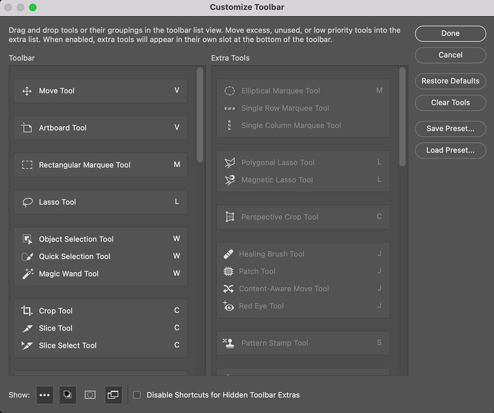Toggle the Screen Mode visibility option

[x=113, y=395]
